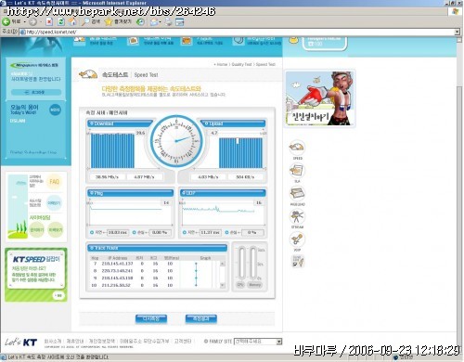Select the VOIP sidebar icon

click(297, 239)
